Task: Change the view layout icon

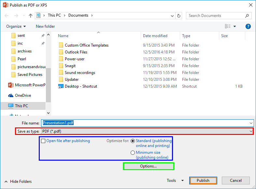Action: click(228, 26)
